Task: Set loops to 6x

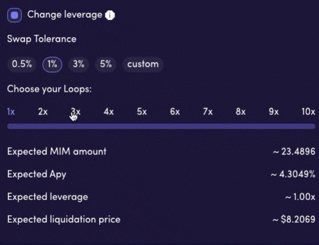Action: coord(175,112)
